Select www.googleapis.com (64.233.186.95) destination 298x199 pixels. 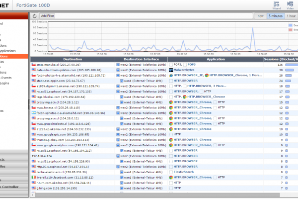pyautogui.click(x=63, y=134)
